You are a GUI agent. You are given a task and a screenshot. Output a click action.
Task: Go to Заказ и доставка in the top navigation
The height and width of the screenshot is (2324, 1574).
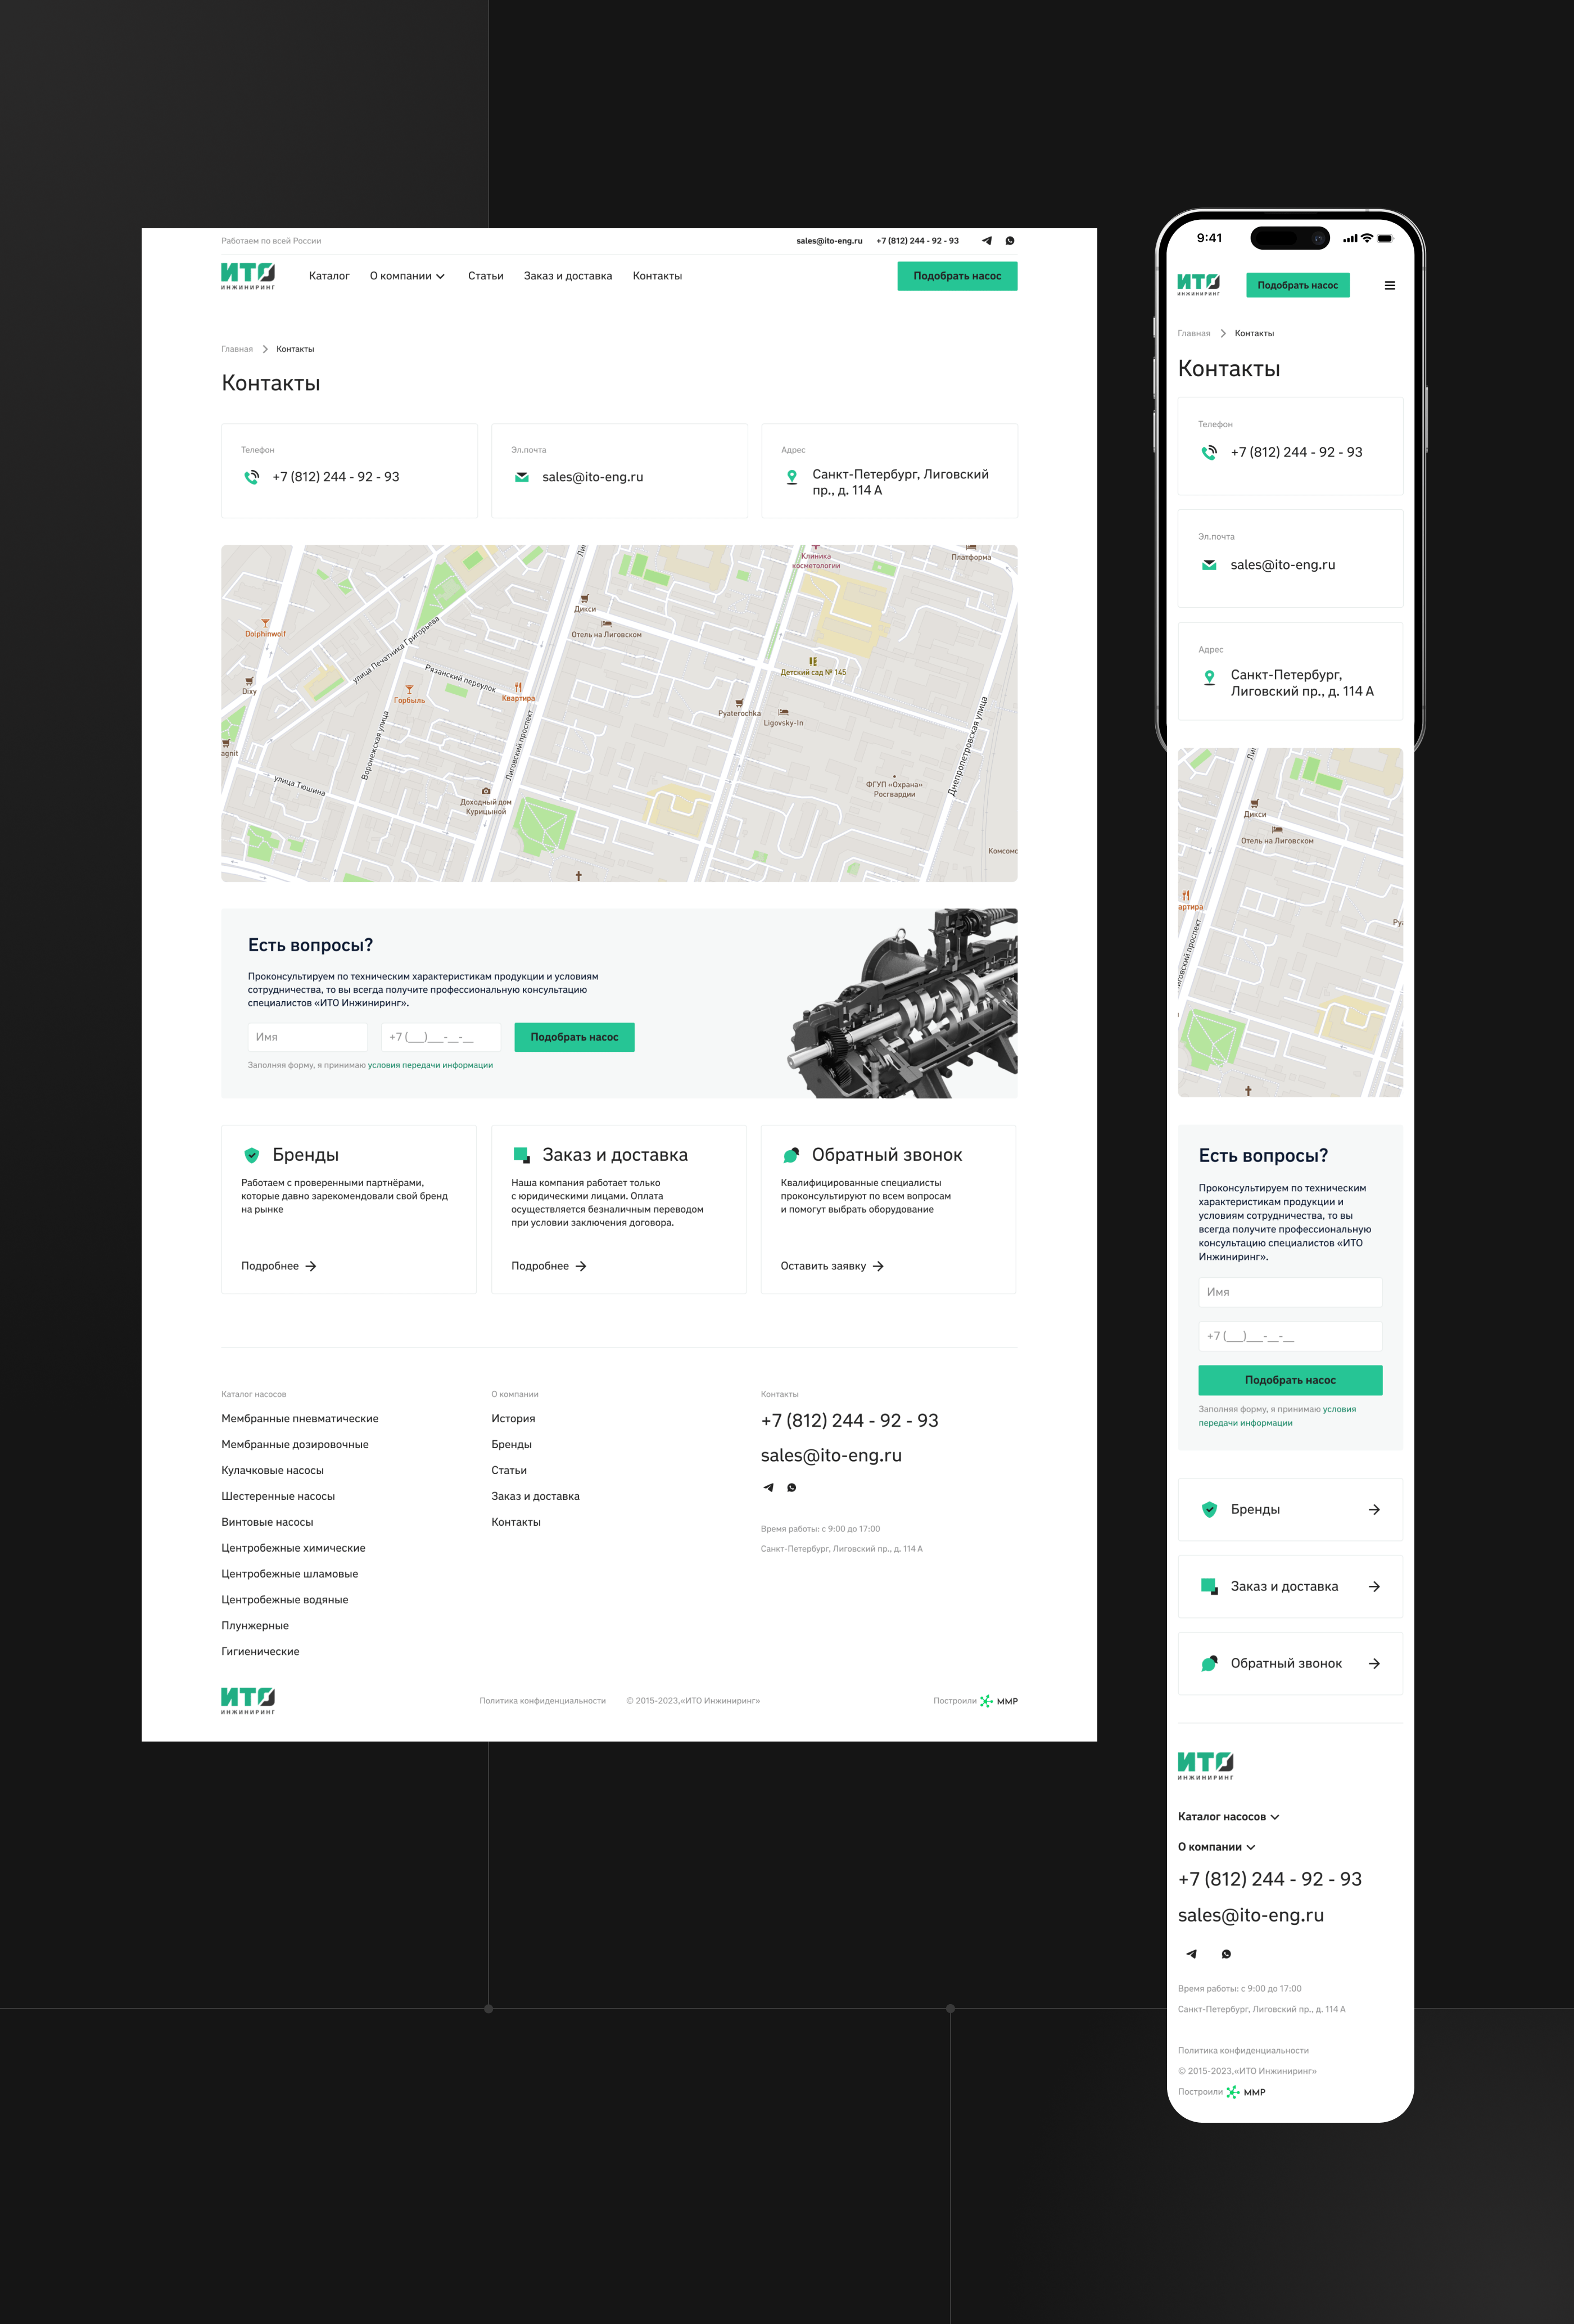[x=567, y=276]
